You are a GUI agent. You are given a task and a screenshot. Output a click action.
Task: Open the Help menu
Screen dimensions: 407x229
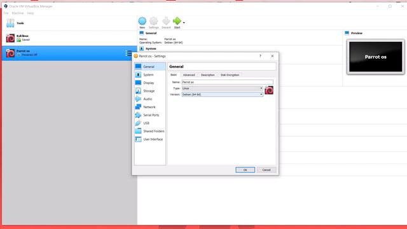[31, 13]
